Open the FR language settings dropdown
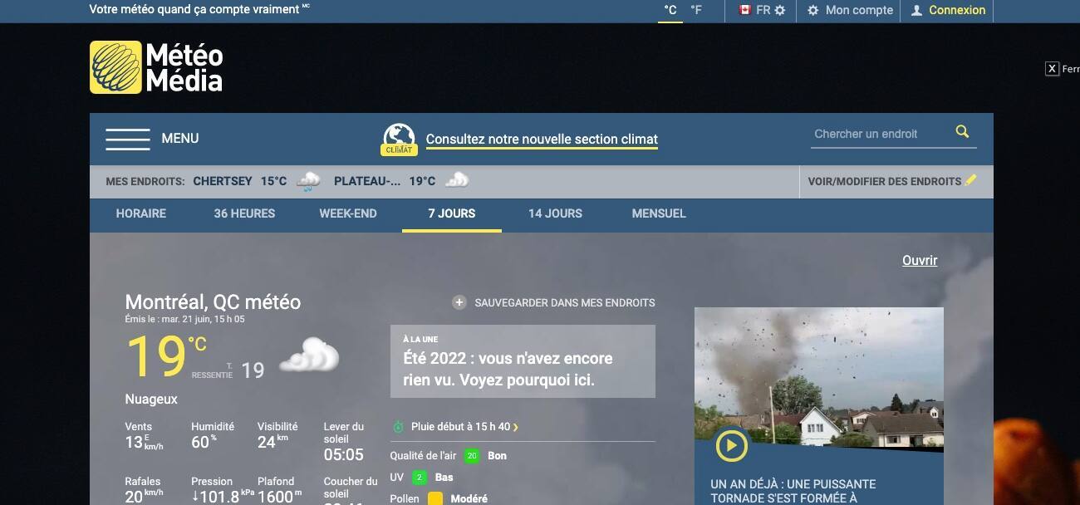Viewport: 1080px width, 505px height. coord(763,11)
